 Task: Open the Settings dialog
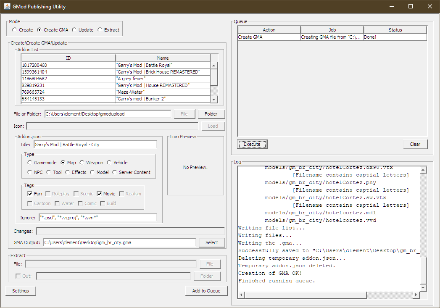(21, 291)
